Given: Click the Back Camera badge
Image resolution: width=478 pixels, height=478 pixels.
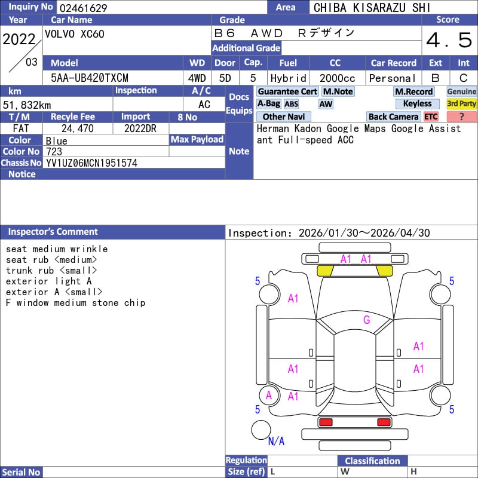Looking at the screenshot, I should (x=393, y=117).
